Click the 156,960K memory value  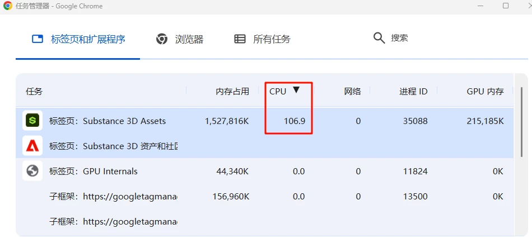click(231, 196)
